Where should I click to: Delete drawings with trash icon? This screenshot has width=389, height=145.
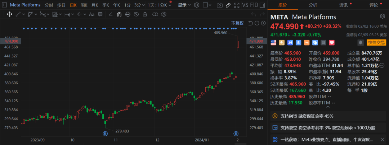[145, 14]
